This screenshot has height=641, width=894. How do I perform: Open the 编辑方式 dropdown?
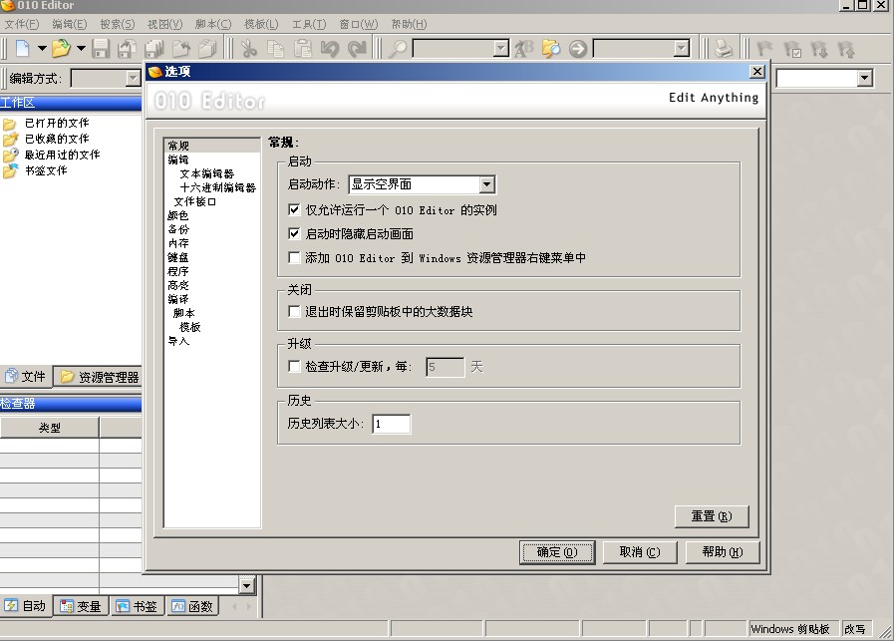(133, 78)
